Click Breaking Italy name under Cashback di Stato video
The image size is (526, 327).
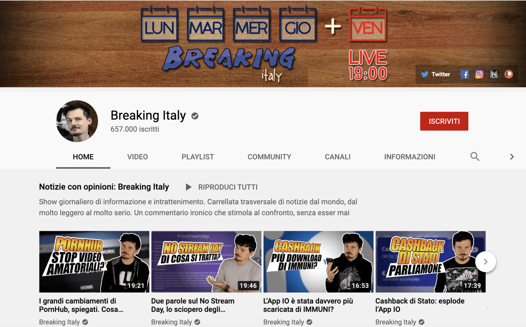pyautogui.click(x=396, y=322)
